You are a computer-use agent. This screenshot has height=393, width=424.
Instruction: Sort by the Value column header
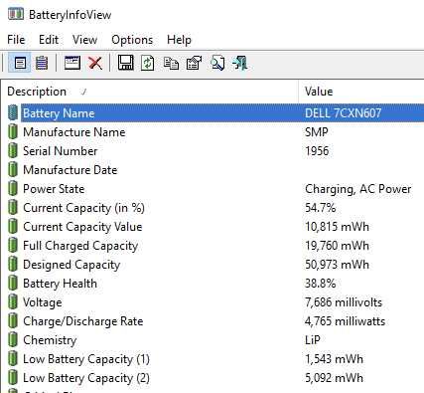(361, 92)
